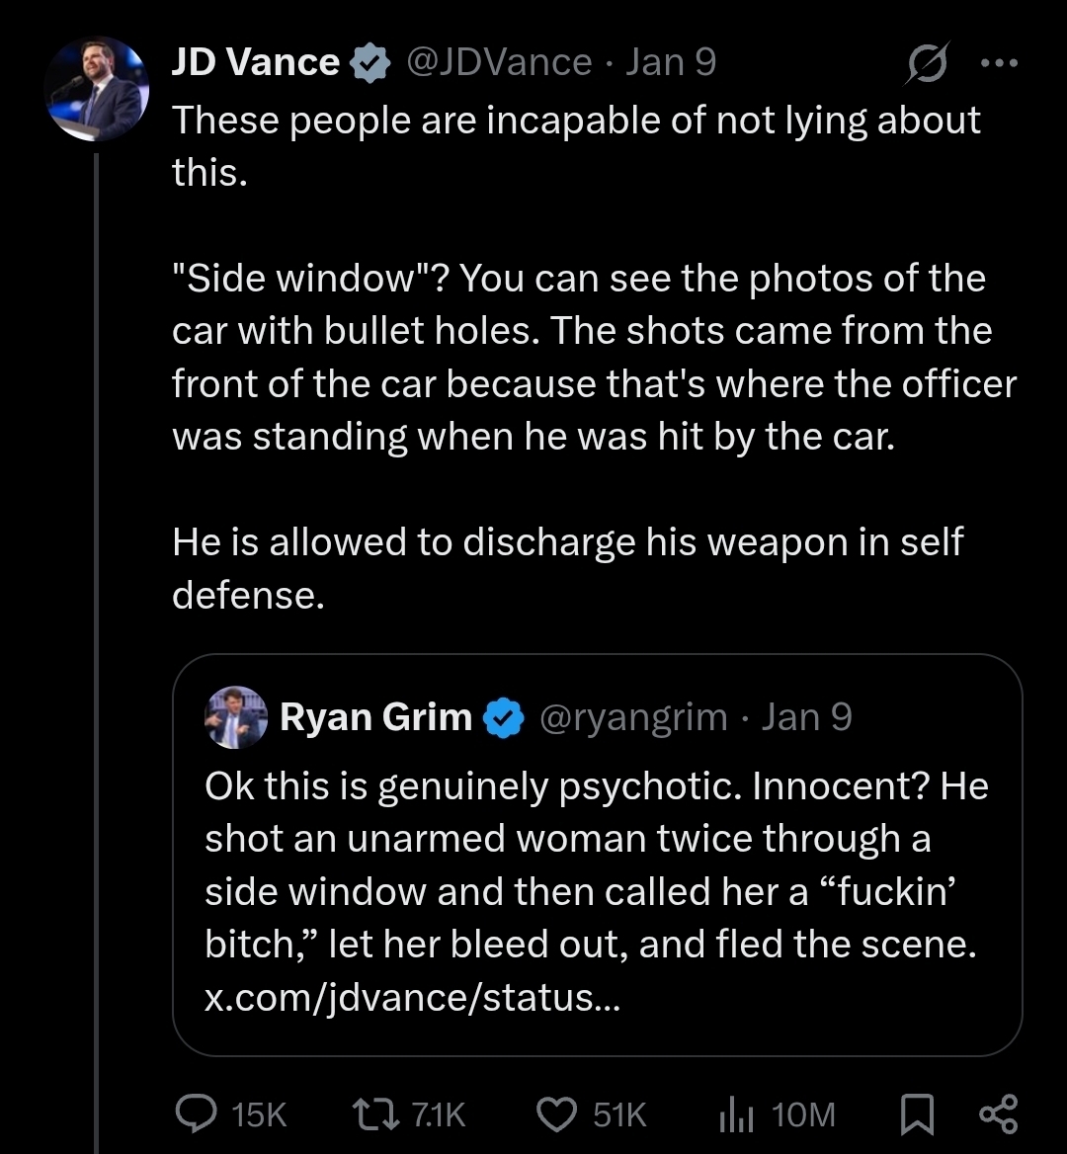Click JD Vance's verified badge
Screen dimensions: 1067x1154
pyautogui.click(x=369, y=63)
